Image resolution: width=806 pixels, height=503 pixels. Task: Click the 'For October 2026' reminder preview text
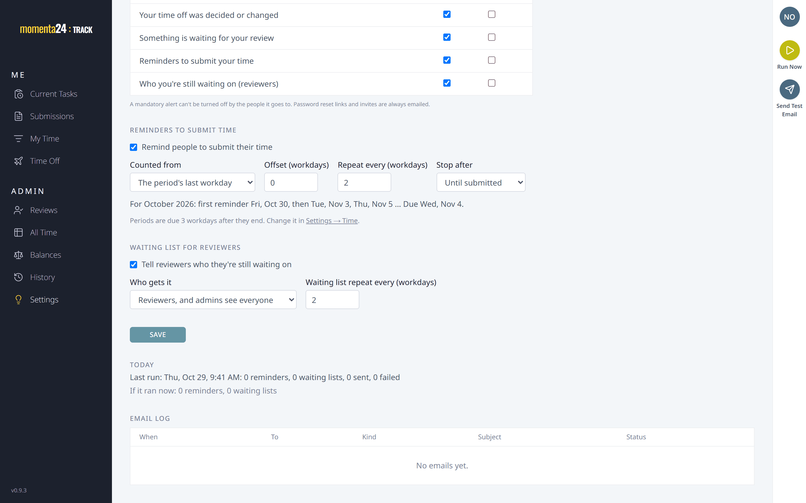296,204
